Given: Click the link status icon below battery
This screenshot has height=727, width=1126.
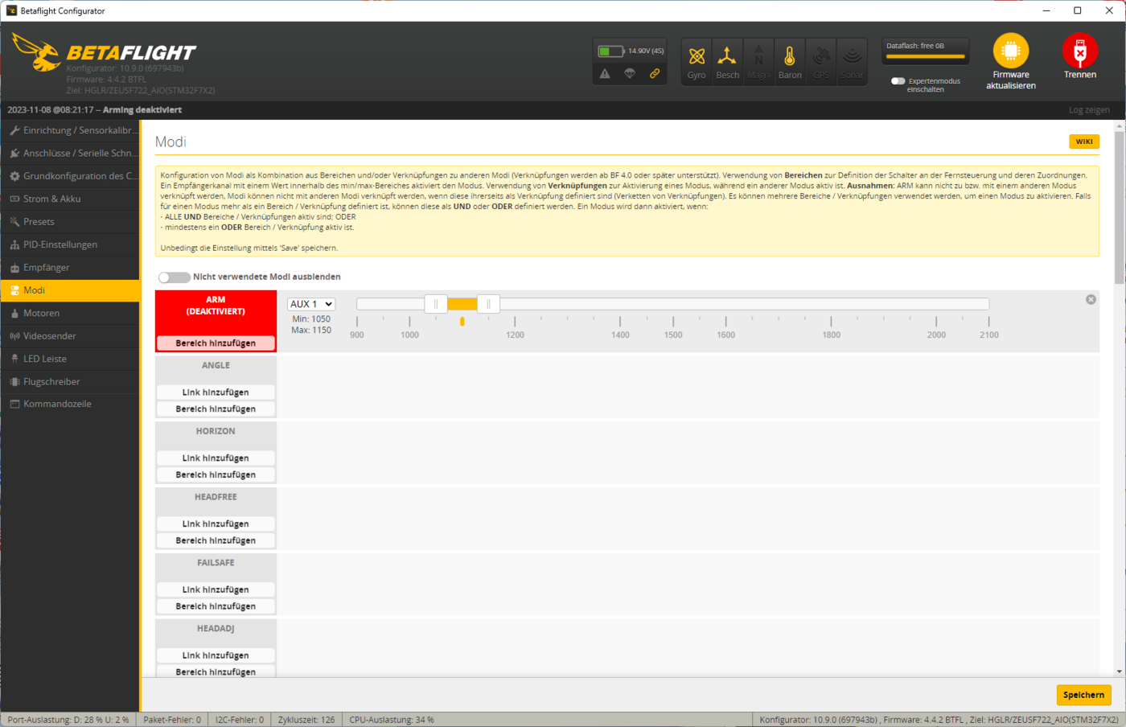Looking at the screenshot, I should coord(655,74).
